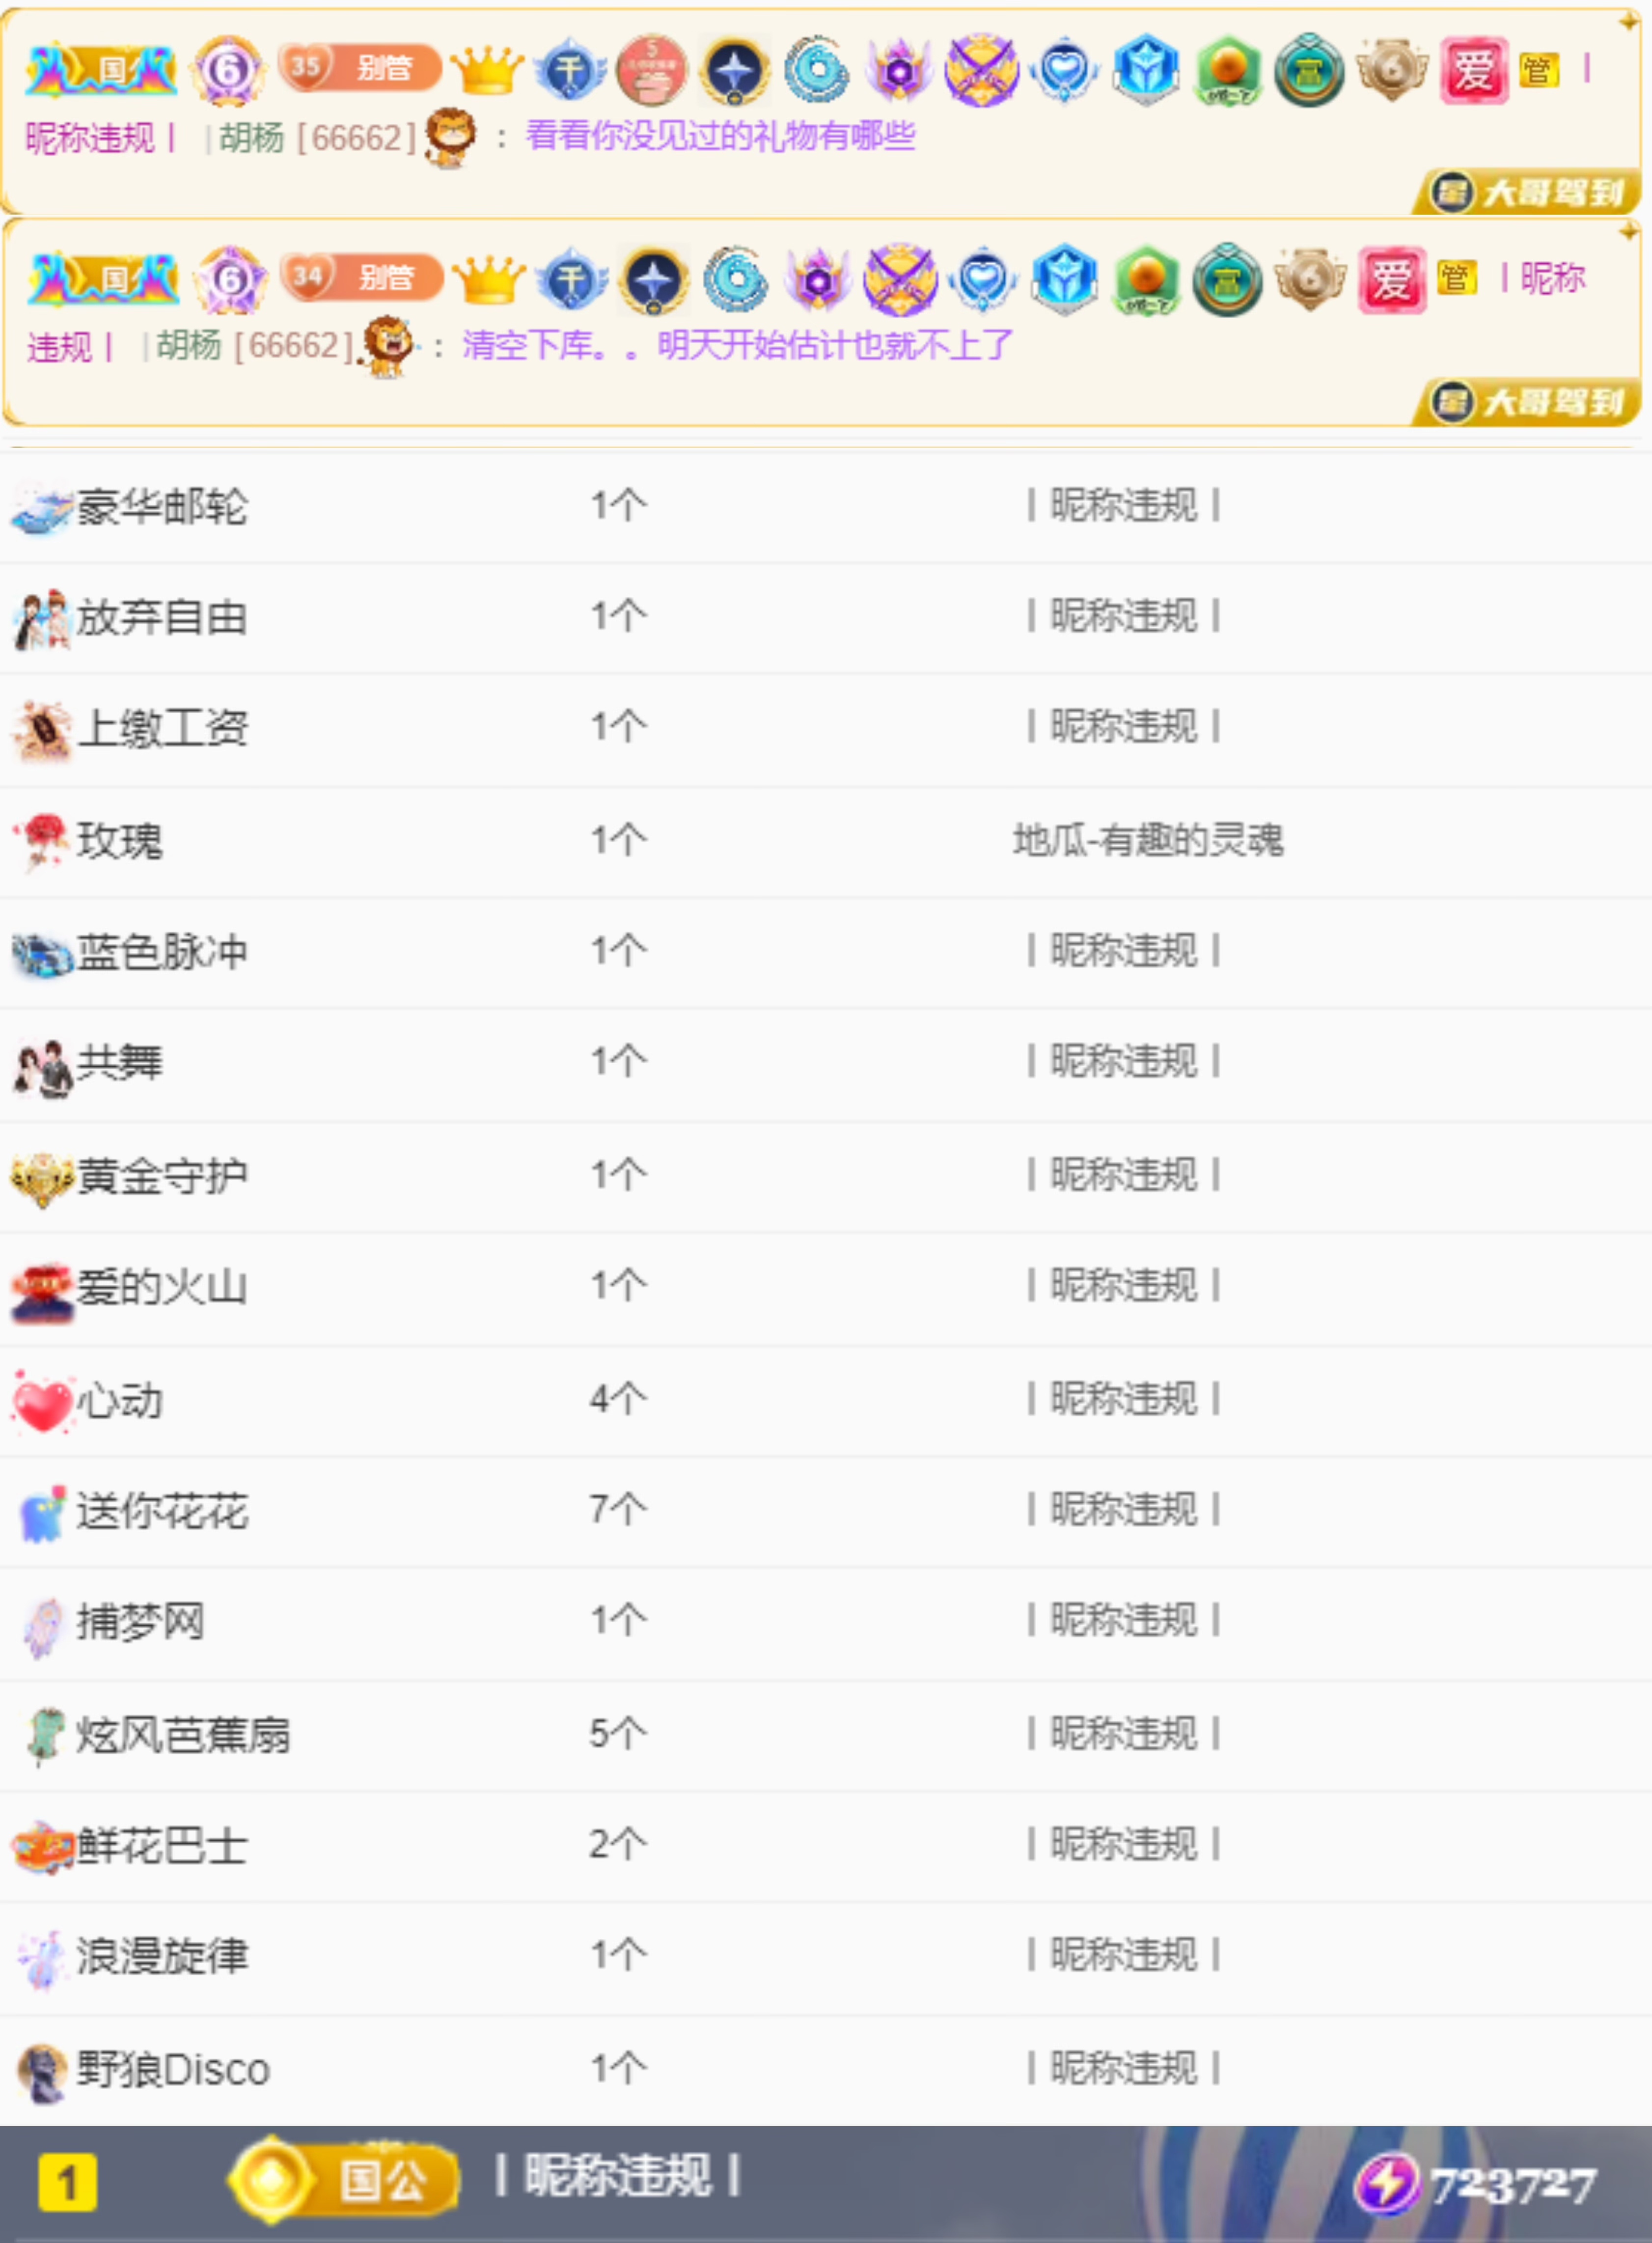
Task: Click message 清空下库 明天开始估计也就不上了
Action: 737,346
